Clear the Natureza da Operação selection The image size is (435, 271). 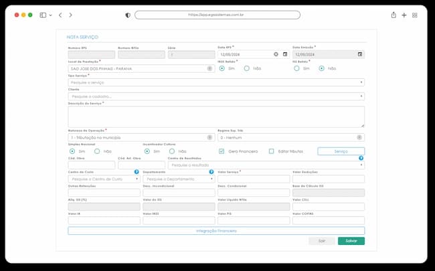coord(209,137)
